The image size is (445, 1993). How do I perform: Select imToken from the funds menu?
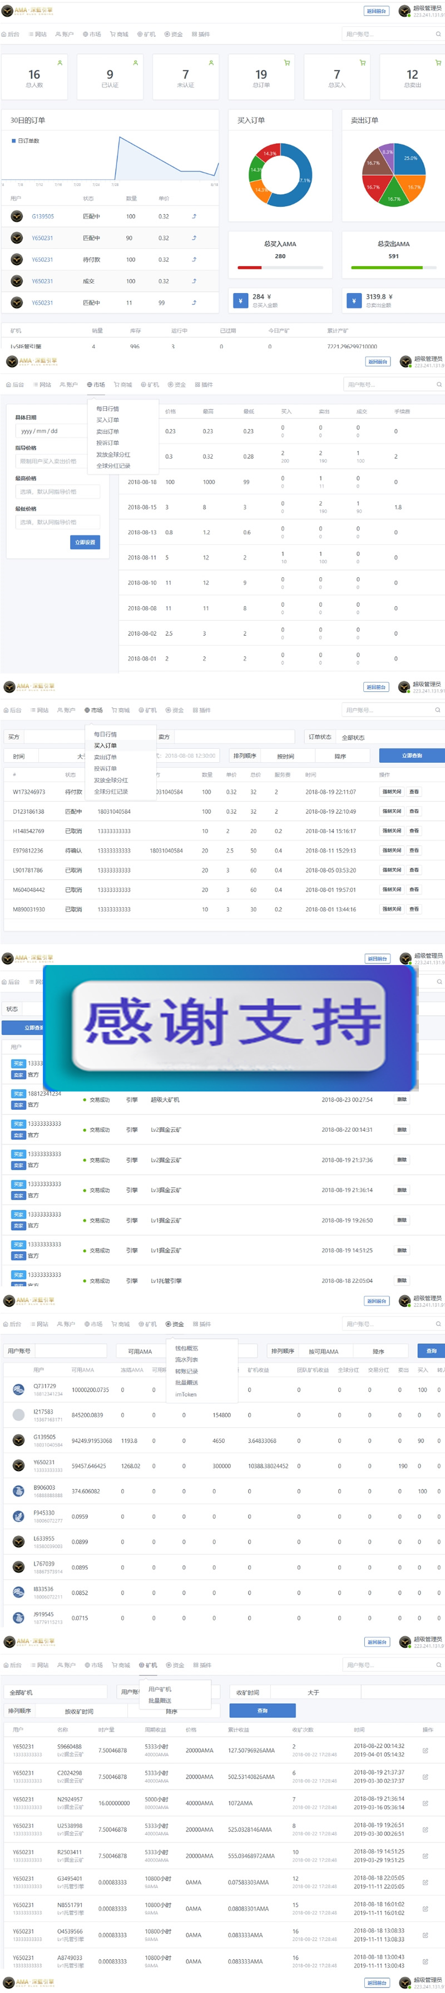pos(186,1394)
